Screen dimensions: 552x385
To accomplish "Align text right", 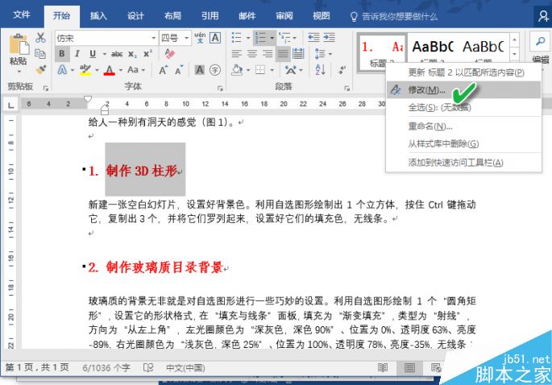I will pos(268,54).
